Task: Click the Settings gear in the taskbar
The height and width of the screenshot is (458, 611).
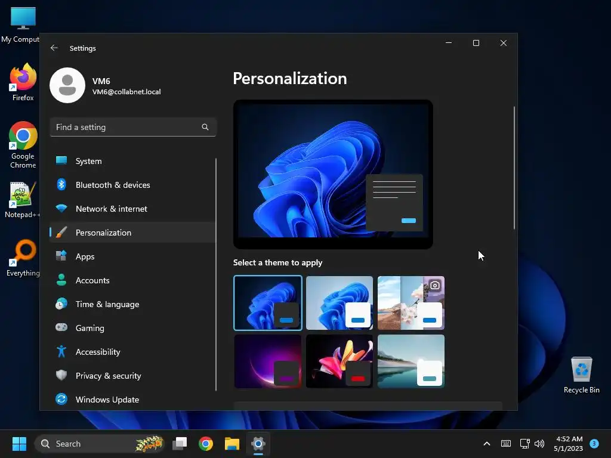Action: [x=258, y=444]
